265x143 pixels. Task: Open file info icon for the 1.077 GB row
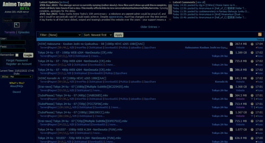[231, 130]
